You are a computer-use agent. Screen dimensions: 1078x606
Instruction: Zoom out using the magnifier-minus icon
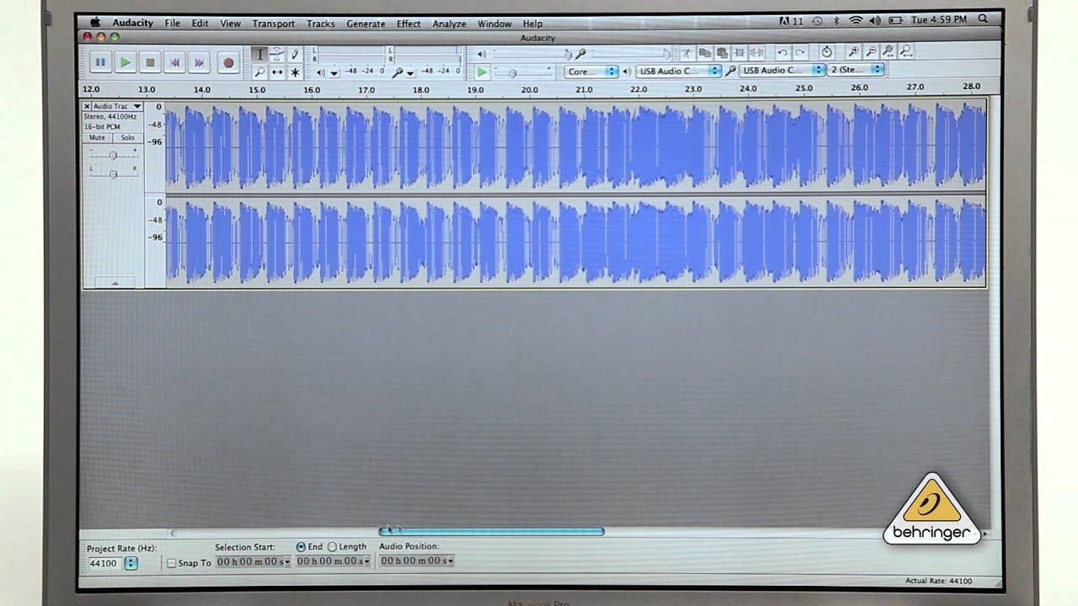(871, 52)
